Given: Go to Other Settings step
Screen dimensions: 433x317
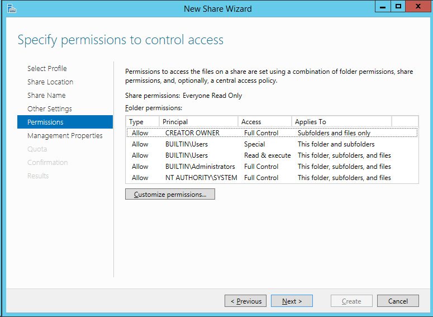Looking at the screenshot, I should click(49, 108).
